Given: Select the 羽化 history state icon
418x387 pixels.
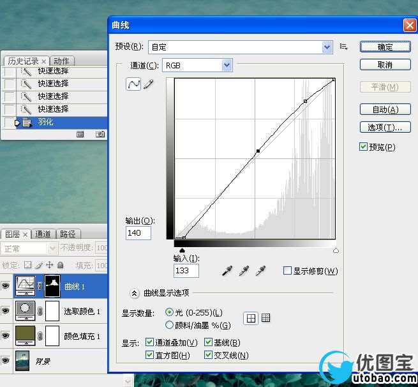Looking at the screenshot, I should click(x=27, y=123).
